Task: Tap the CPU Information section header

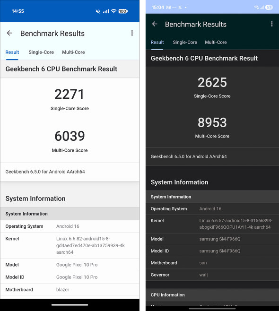Action: (x=212, y=295)
